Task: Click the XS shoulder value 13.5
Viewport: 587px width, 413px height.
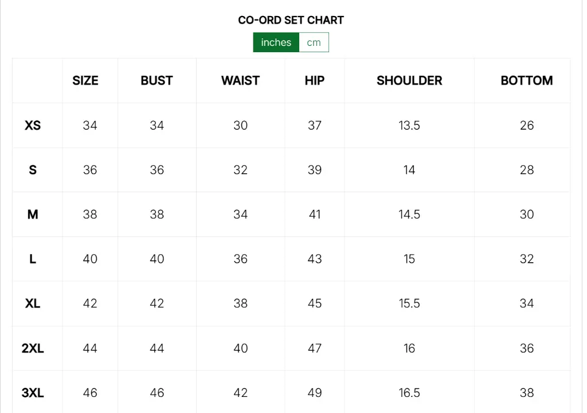Action: (409, 126)
